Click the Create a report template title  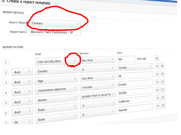pyautogui.click(x=28, y=2)
